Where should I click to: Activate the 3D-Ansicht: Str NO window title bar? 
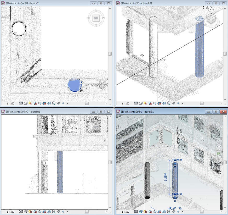[39, 112]
